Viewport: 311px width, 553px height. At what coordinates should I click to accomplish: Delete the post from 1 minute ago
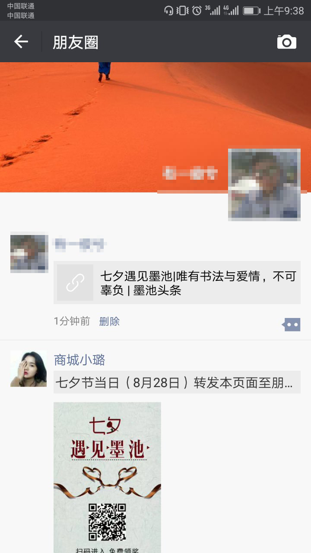[109, 321]
